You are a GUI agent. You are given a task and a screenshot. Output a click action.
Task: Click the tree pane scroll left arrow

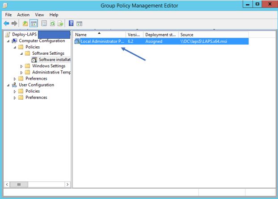[7, 184]
